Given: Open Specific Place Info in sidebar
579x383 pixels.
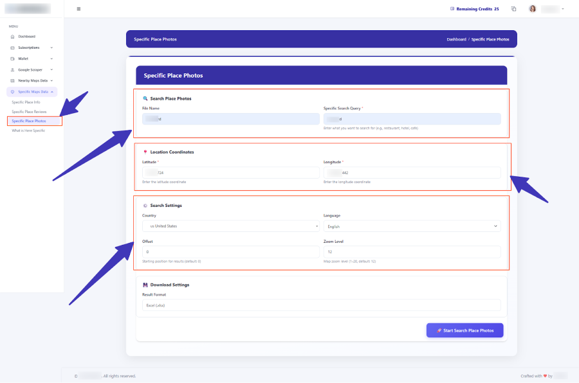Looking at the screenshot, I should 26,102.
